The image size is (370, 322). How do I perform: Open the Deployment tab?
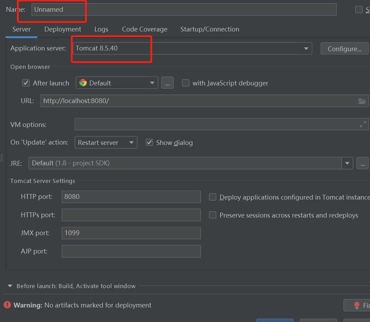63,29
